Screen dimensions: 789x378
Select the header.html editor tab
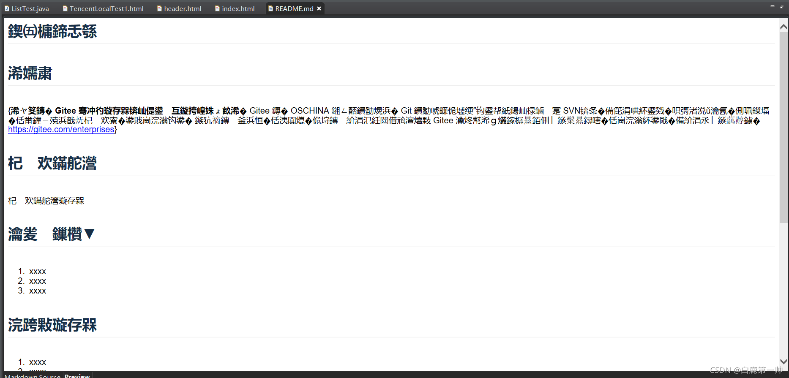[179, 8]
